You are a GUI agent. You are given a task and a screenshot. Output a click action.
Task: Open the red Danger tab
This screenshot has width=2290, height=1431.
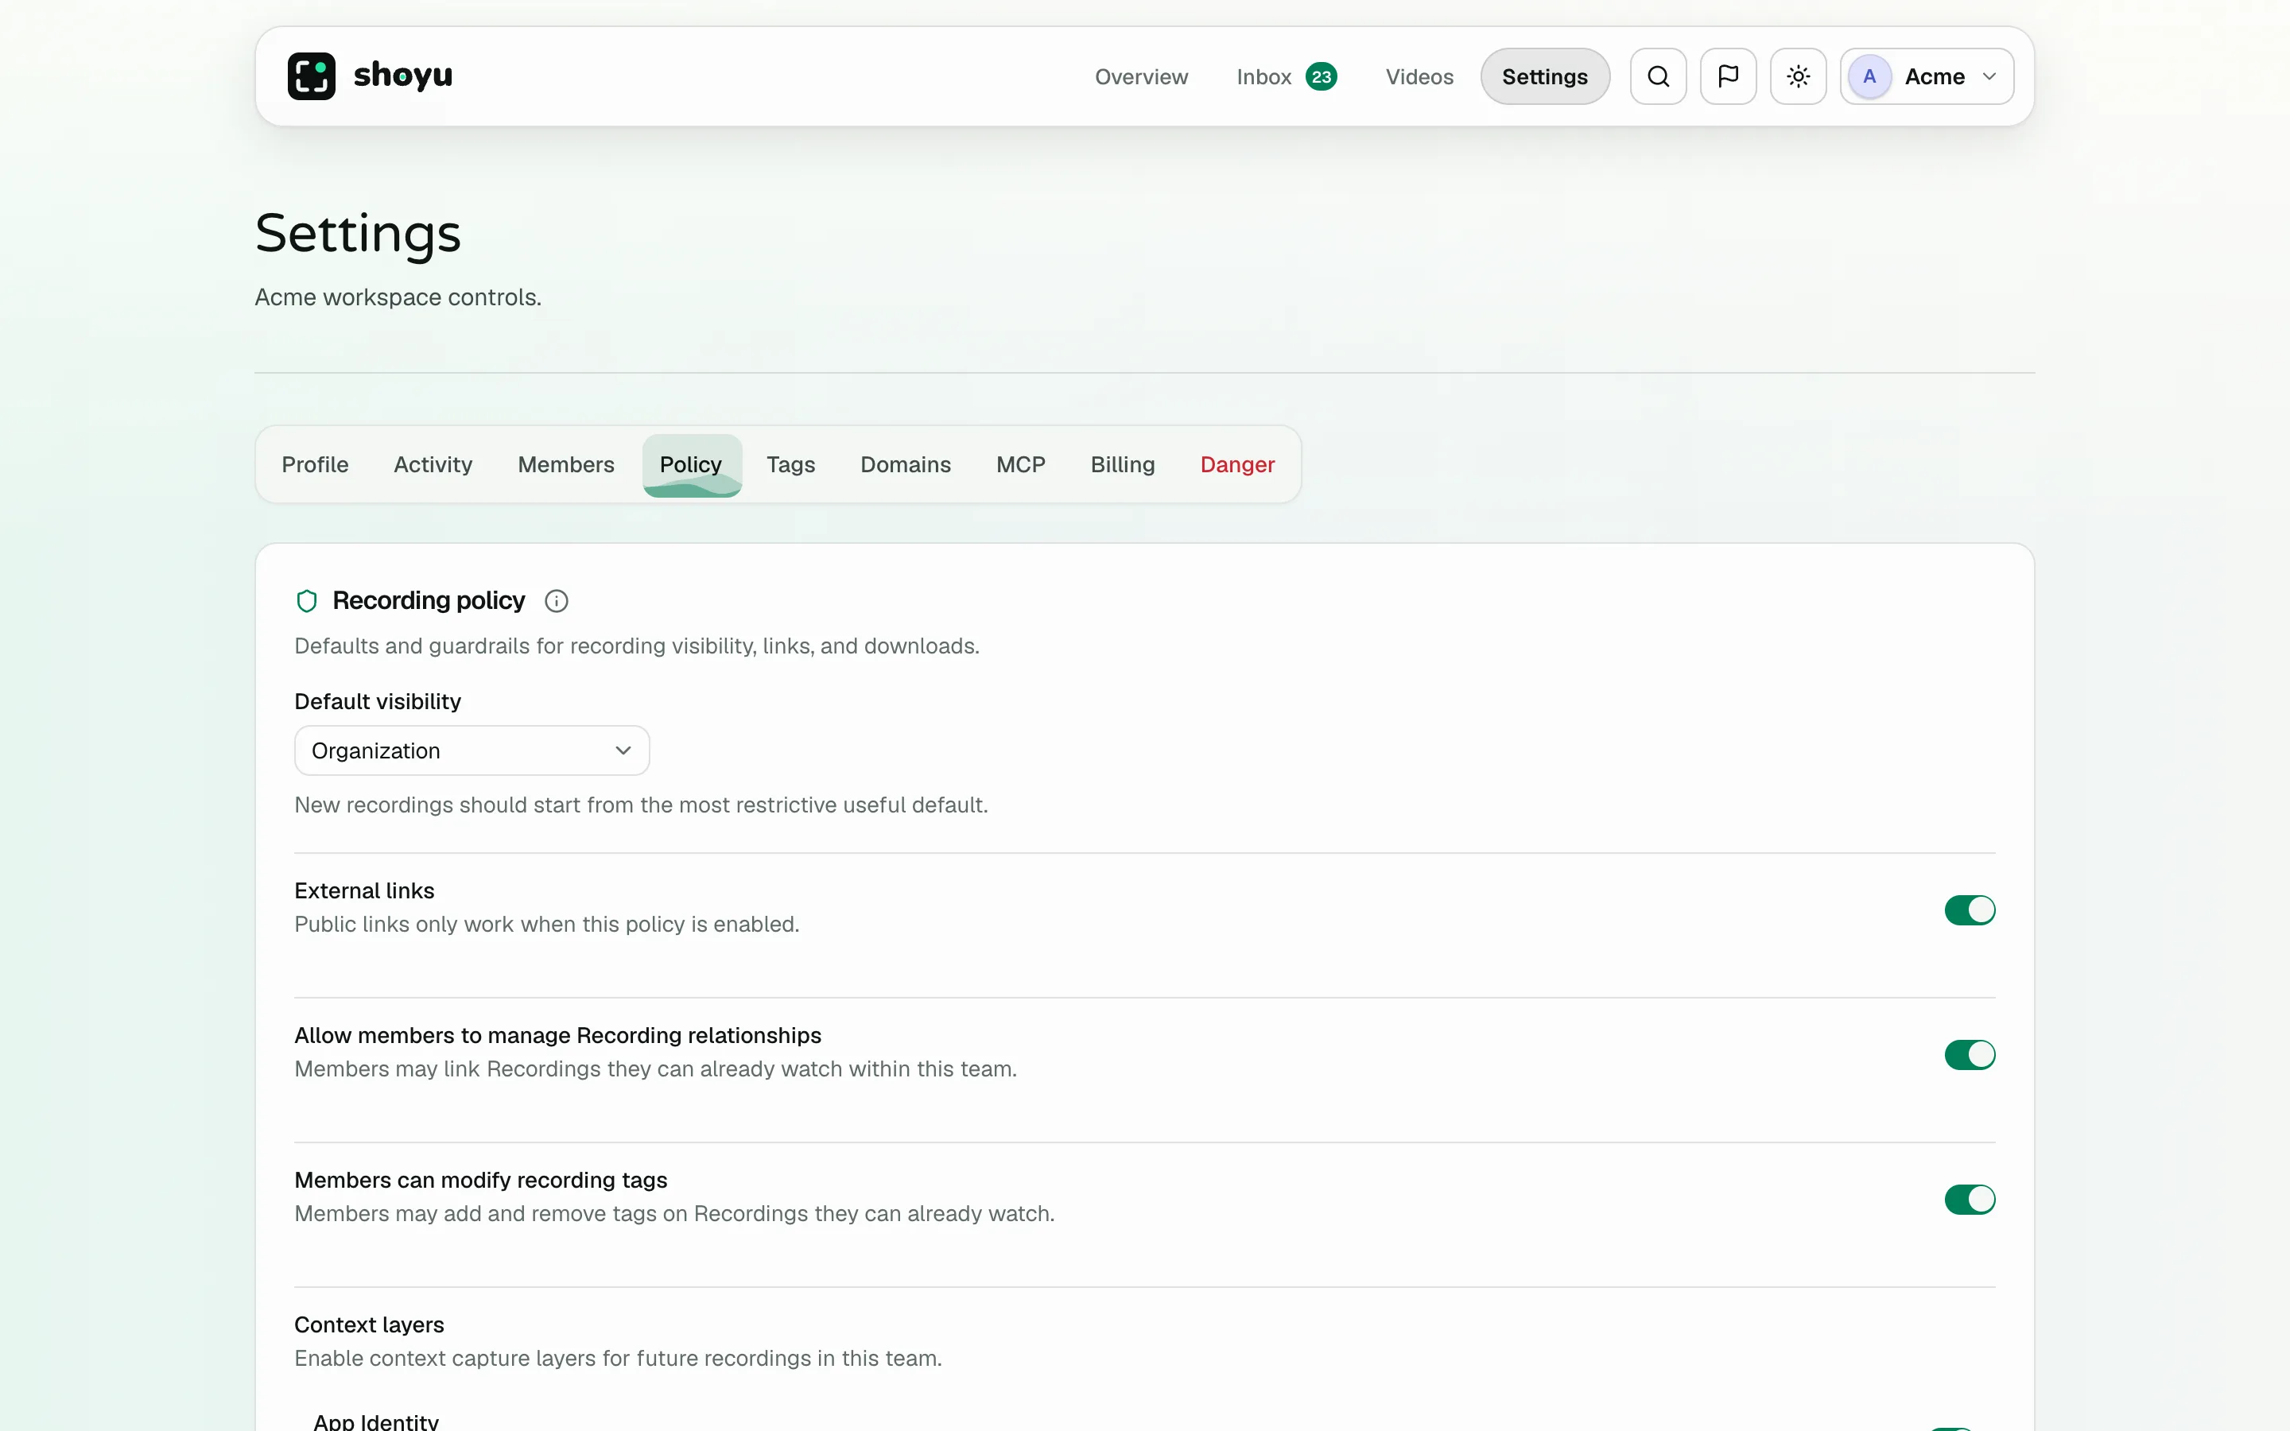pyautogui.click(x=1236, y=465)
